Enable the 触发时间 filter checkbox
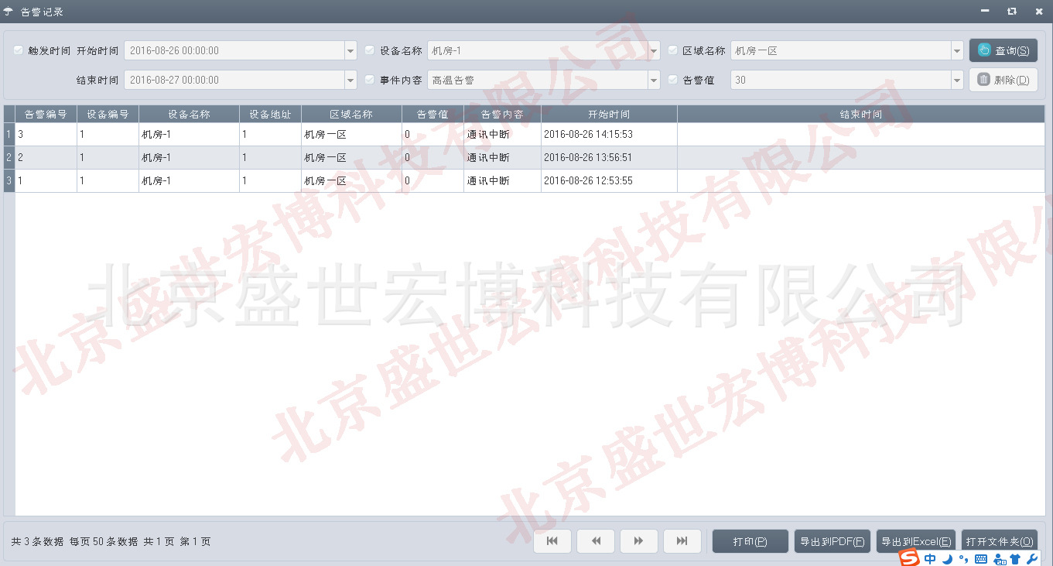This screenshot has height=566, width=1053. point(17,50)
